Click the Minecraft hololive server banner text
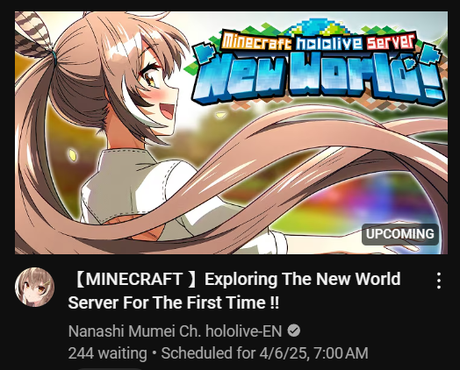The image size is (460, 370). [319, 41]
